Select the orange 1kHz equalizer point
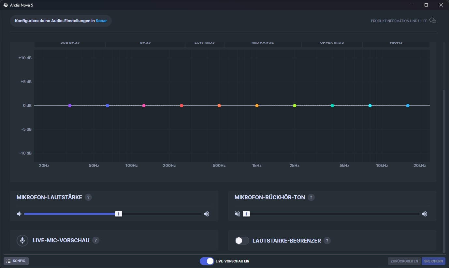 tap(257, 106)
